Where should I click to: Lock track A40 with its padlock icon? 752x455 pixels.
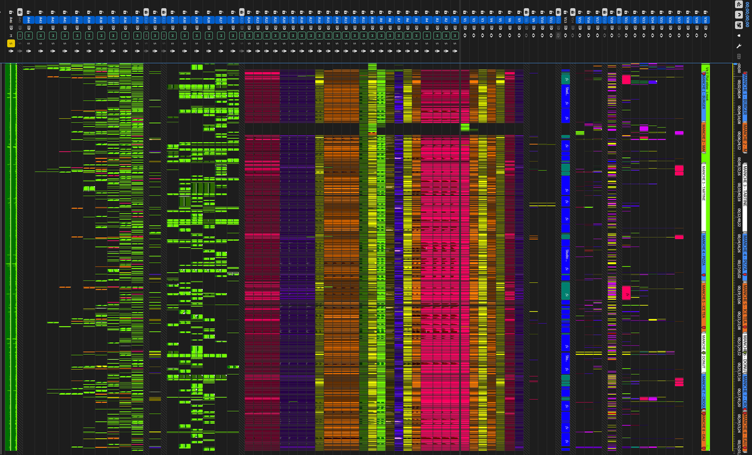(x=76, y=12)
